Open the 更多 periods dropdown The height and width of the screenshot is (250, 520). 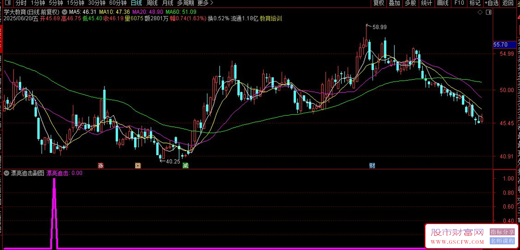(205, 3)
